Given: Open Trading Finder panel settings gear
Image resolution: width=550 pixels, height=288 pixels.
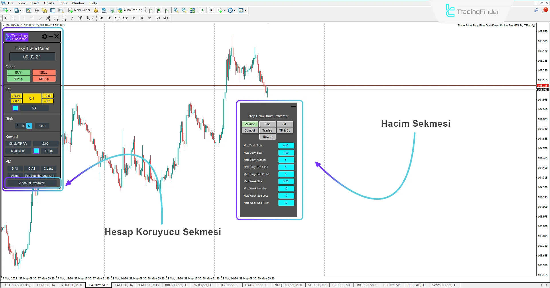Looking at the screenshot, I should 45,36.
